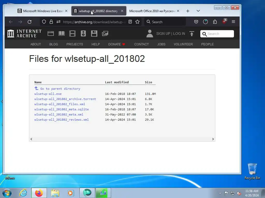This screenshot has width=265, height=198.
Task: Open Windows Explorer folder on taskbar
Action: pyautogui.click(x=55, y=193)
